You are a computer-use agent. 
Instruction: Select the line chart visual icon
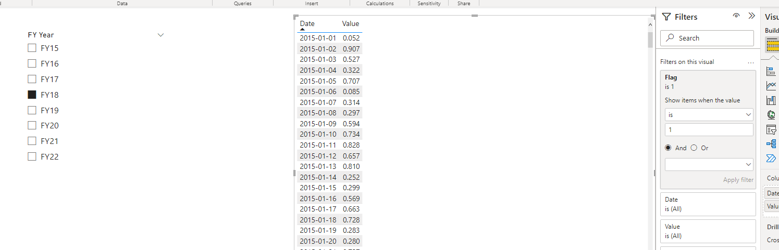click(771, 86)
